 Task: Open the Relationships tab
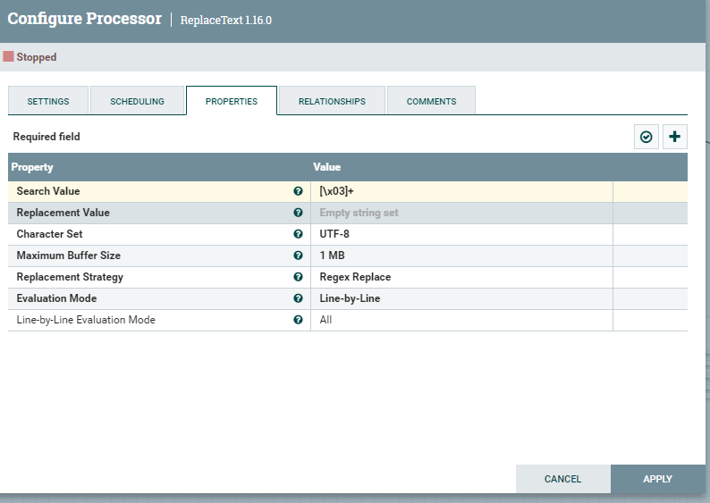(x=332, y=100)
